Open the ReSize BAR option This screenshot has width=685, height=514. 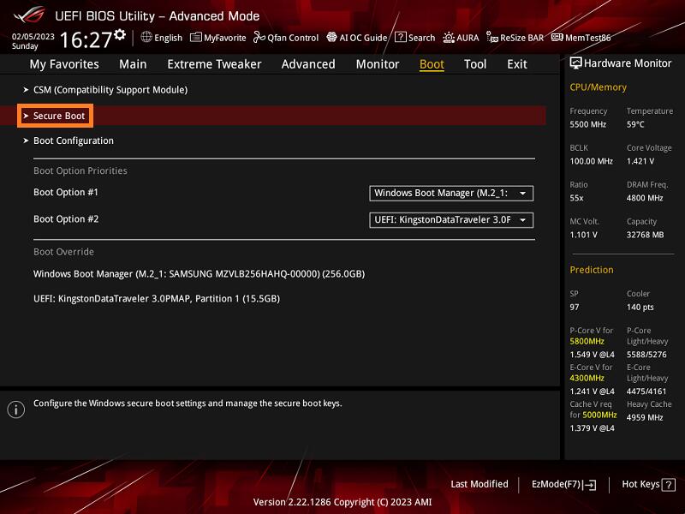point(516,38)
